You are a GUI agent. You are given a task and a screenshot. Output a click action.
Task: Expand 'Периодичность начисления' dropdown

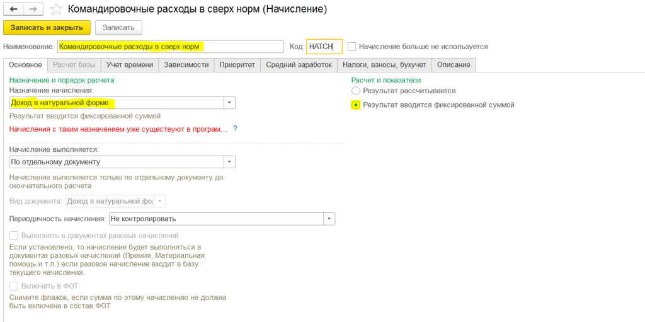coord(329,219)
